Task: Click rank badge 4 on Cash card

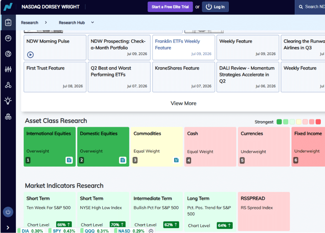Action: coord(189,160)
